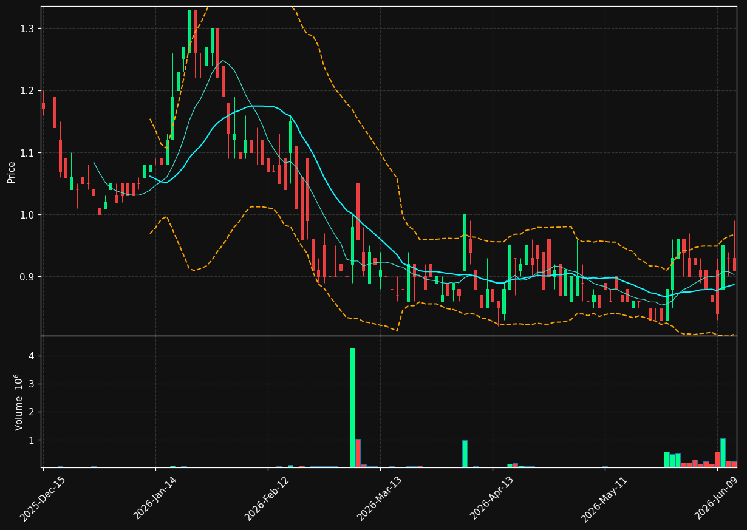
Task: Click the volume axis label 2
Action: pos(33,412)
